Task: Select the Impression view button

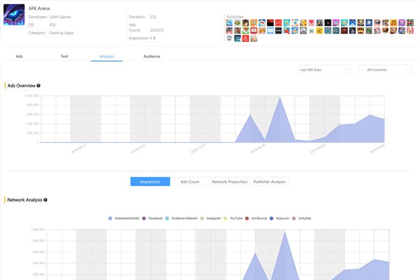Action: (x=150, y=182)
